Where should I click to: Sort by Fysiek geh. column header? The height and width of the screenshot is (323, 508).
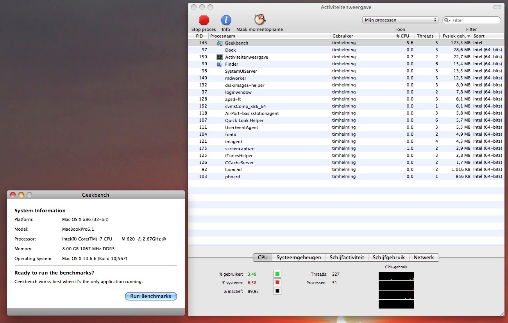coord(456,36)
